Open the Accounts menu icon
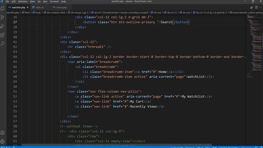 click(x=2, y=132)
